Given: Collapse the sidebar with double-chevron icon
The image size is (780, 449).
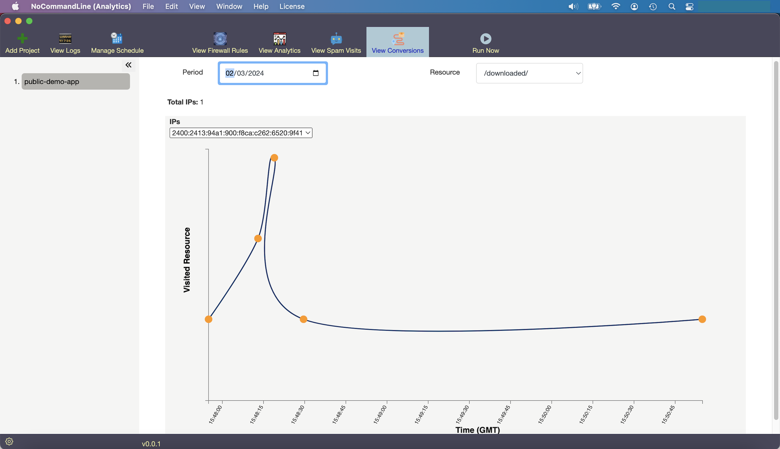Looking at the screenshot, I should pyautogui.click(x=128, y=65).
